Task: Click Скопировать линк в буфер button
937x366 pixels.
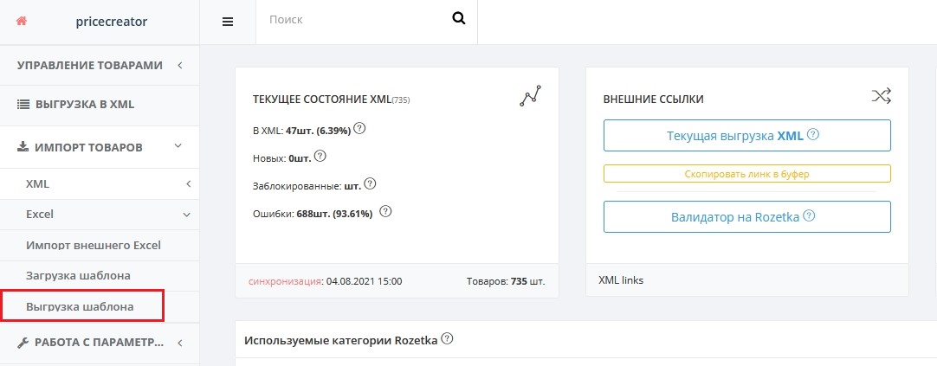Action: pyautogui.click(x=747, y=174)
